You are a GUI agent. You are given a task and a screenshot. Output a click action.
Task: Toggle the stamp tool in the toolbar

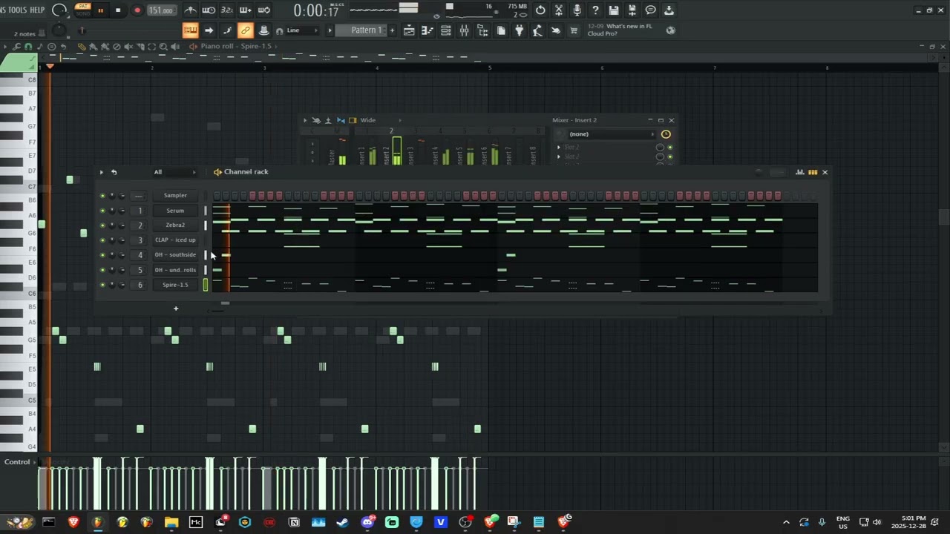[263, 30]
